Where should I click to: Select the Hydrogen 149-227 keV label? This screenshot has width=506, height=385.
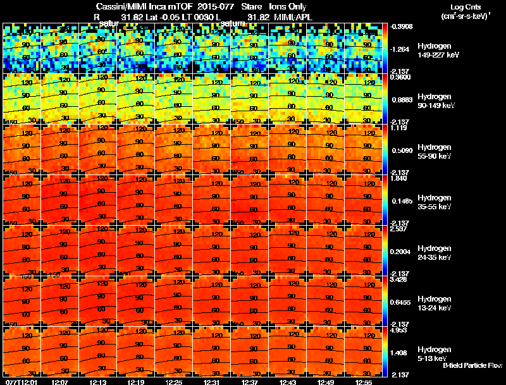[x=438, y=51]
